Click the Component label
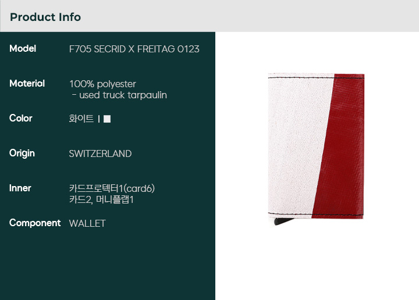The image size is (419, 300). [35, 223]
